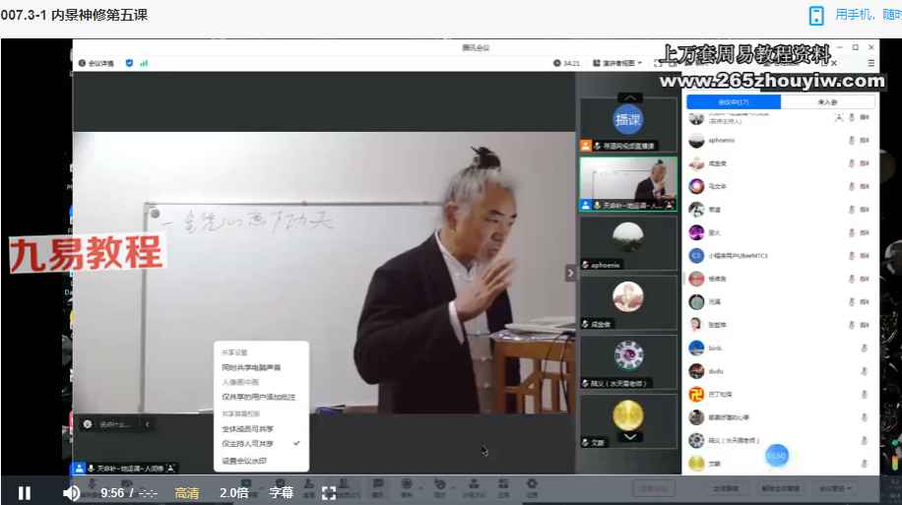Toggle subtitles with the 字幕 button

[282, 493]
